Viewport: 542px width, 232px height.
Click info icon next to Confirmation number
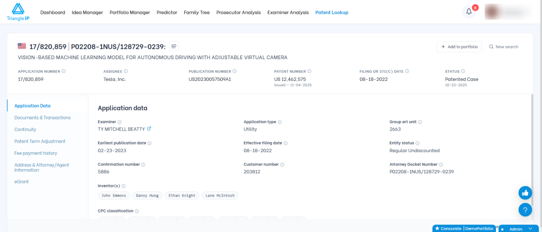click(x=143, y=165)
